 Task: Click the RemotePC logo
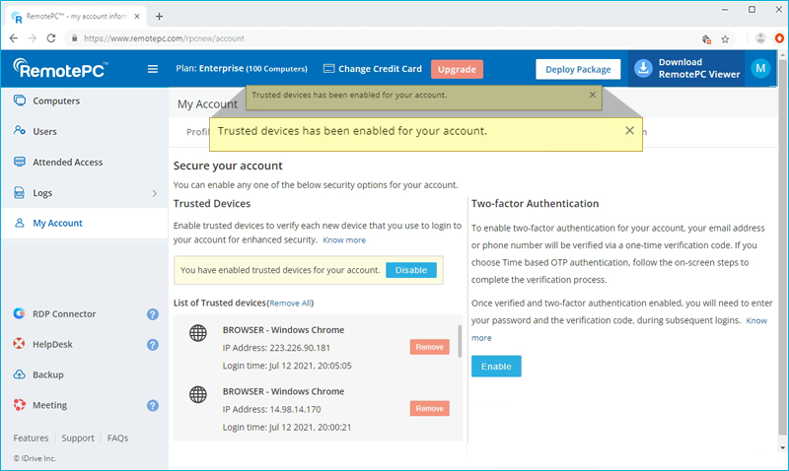tap(60, 68)
